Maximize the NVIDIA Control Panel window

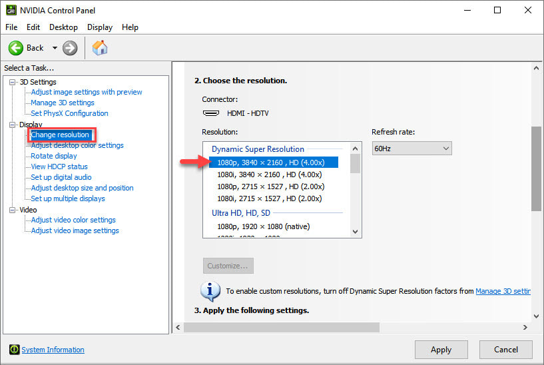[x=497, y=10]
